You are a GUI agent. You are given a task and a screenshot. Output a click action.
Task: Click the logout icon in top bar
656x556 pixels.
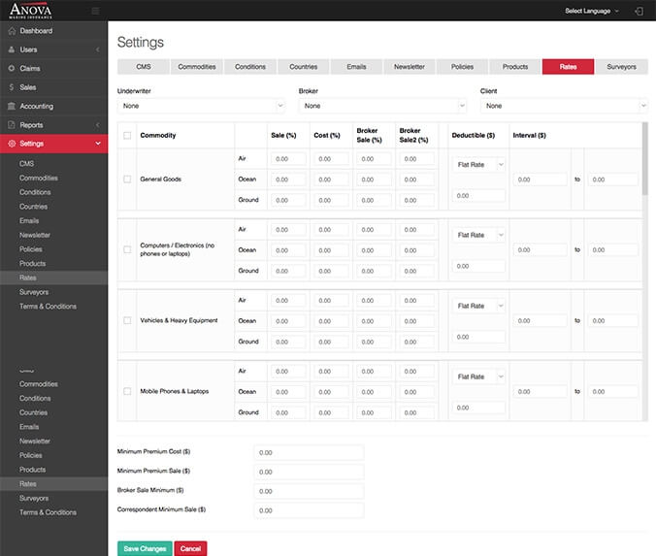(637, 11)
